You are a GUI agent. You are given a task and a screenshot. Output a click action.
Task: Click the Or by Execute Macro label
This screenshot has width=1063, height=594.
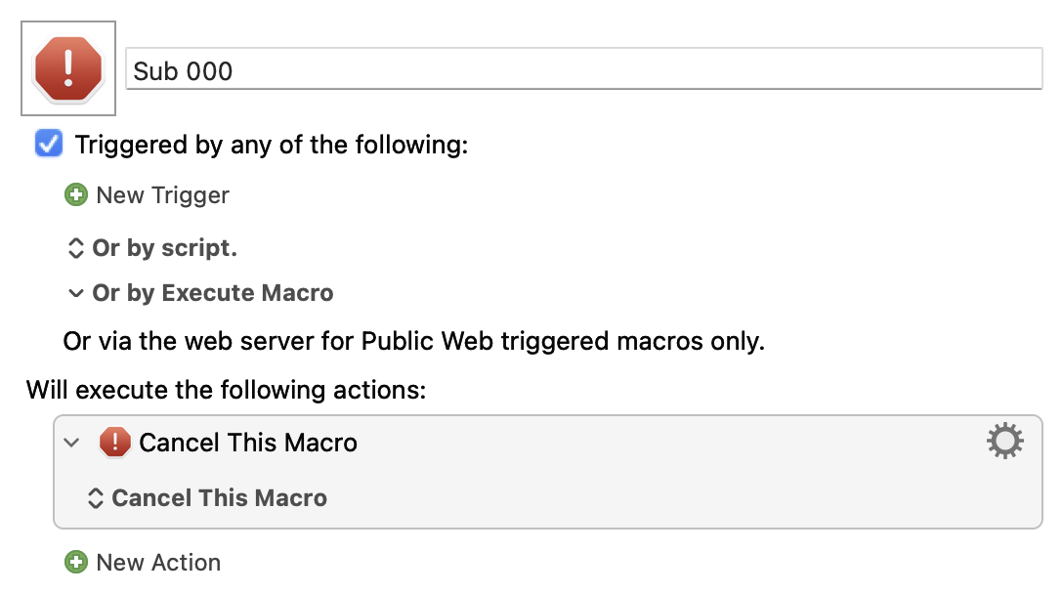(213, 293)
